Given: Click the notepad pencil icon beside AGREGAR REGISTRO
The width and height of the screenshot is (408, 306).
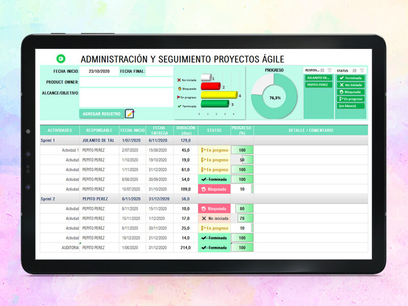Looking at the screenshot, I should (130, 113).
